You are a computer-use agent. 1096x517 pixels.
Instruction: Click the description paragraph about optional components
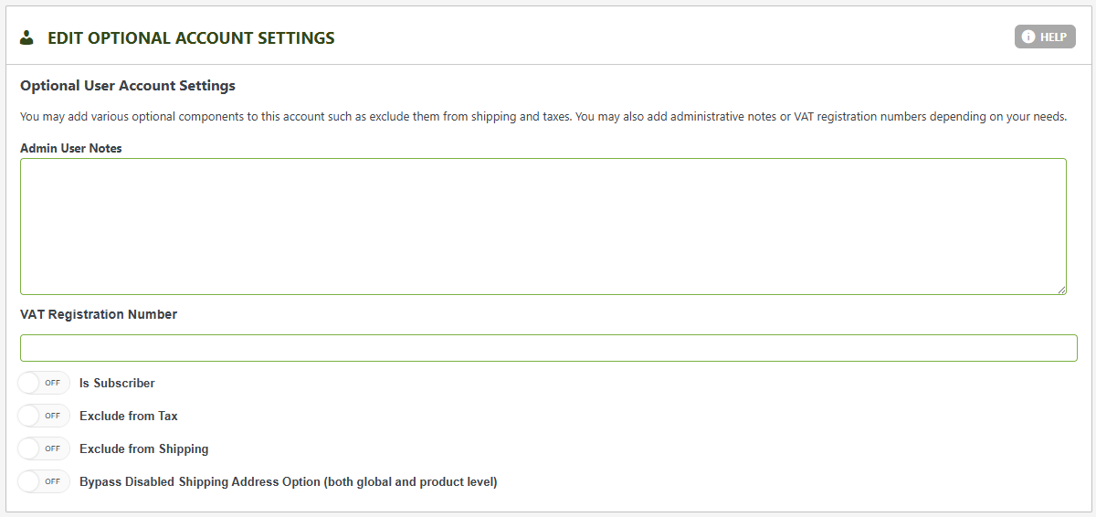tap(543, 118)
